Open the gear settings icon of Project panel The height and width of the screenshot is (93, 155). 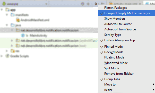point(96,4)
